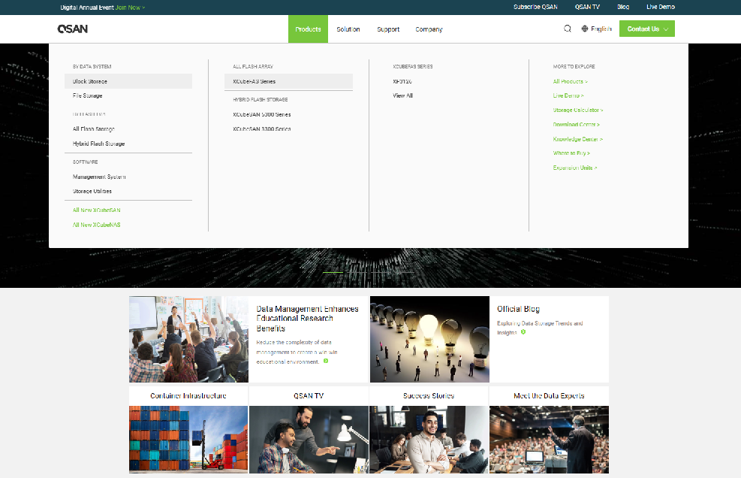Click arrow icon after Official Blog Insights text
741x478 pixels.
(x=523, y=332)
